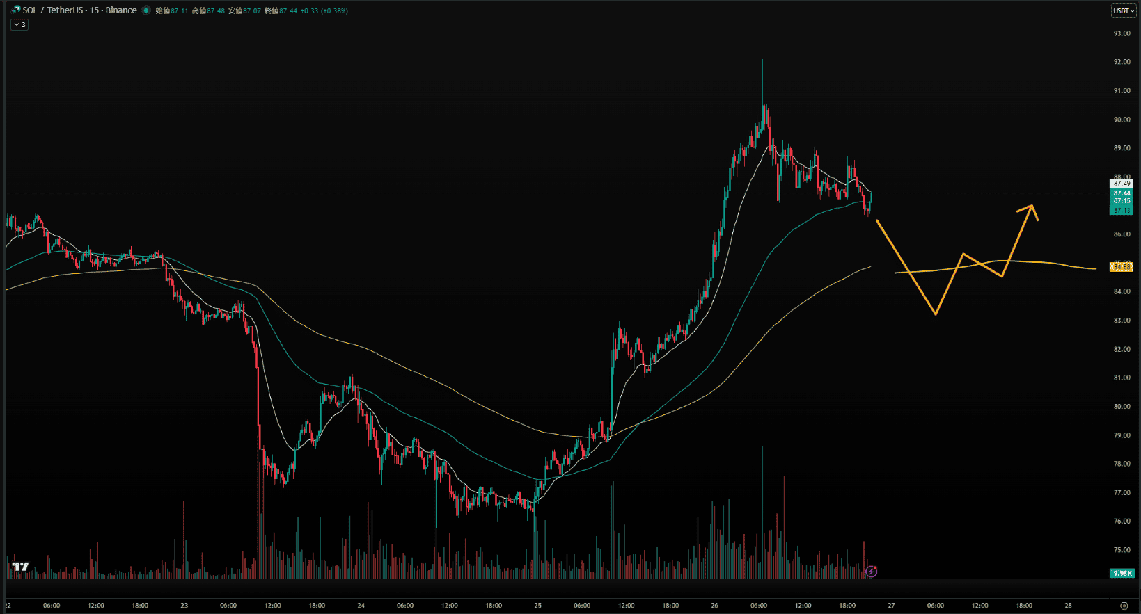Click the orange projected arrow head

click(1032, 208)
